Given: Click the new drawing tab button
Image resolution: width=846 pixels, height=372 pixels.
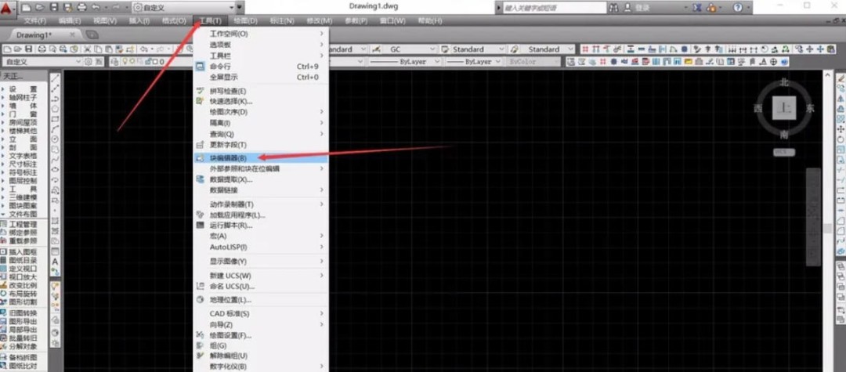Looking at the screenshot, I should click(92, 35).
